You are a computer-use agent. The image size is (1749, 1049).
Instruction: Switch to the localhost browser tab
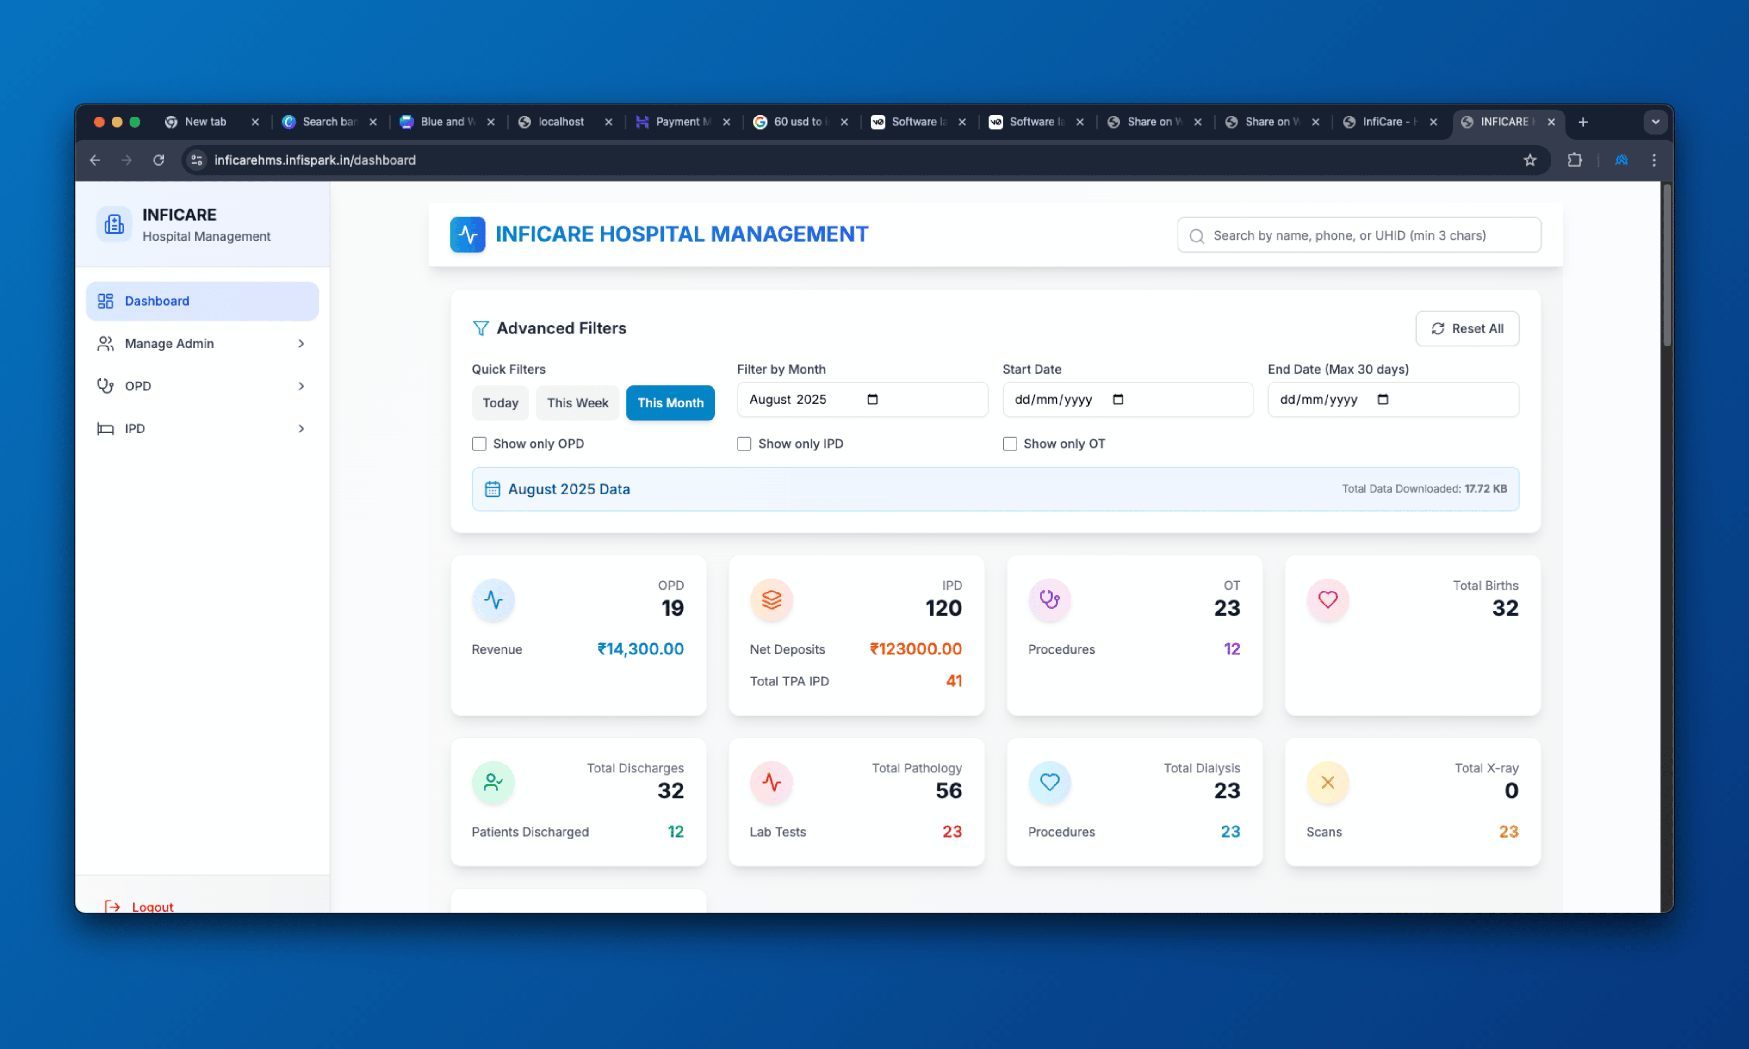[x=561, y=122]
